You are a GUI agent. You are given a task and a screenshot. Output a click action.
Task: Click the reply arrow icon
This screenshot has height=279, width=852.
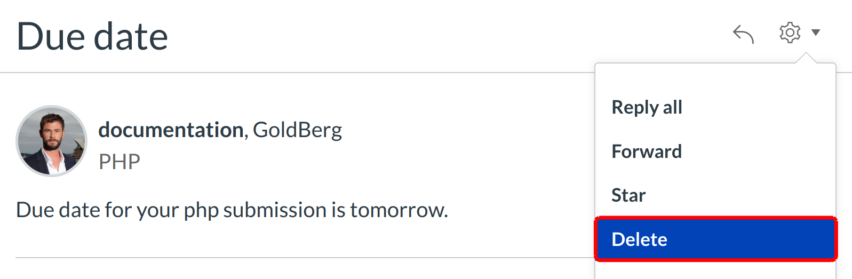tap(743, 34)
